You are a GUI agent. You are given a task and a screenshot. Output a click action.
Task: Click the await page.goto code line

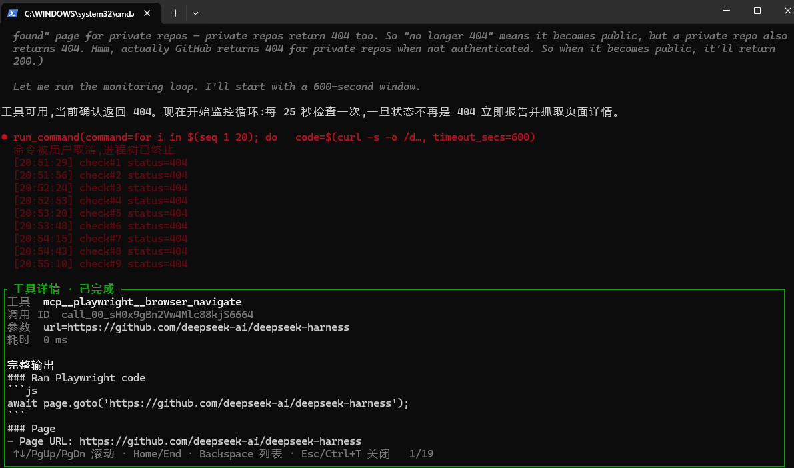point(208,403)
